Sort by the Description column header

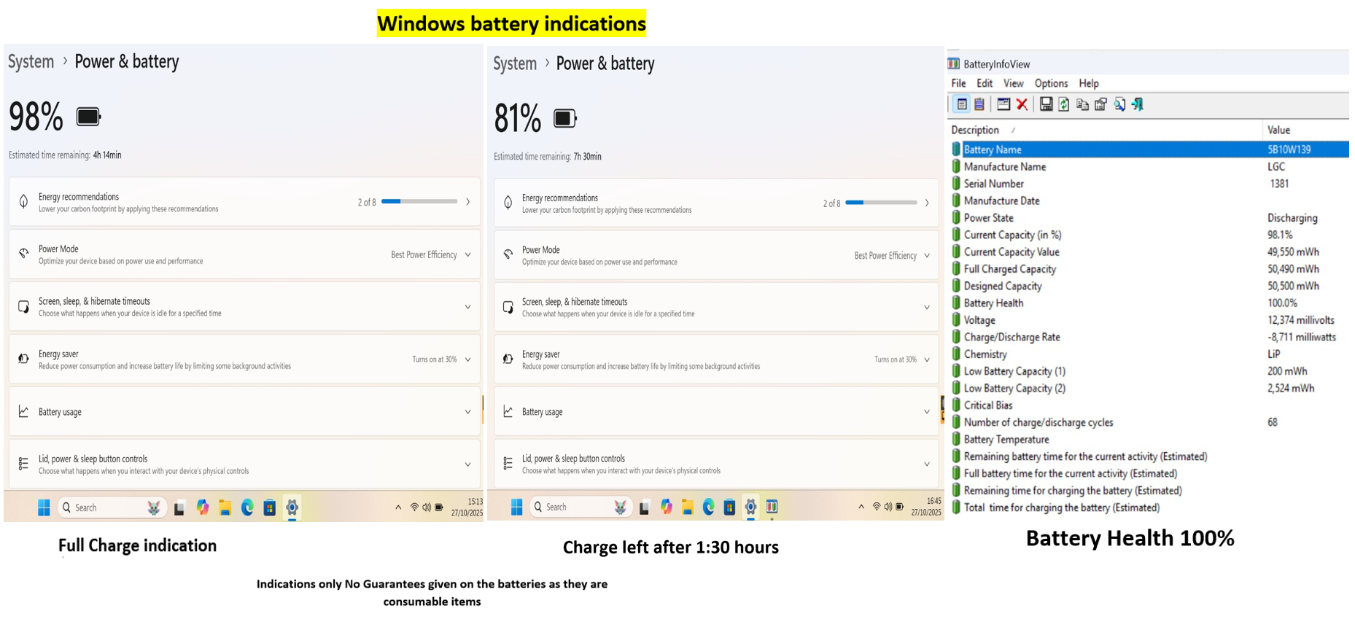[x=975, y=130]
